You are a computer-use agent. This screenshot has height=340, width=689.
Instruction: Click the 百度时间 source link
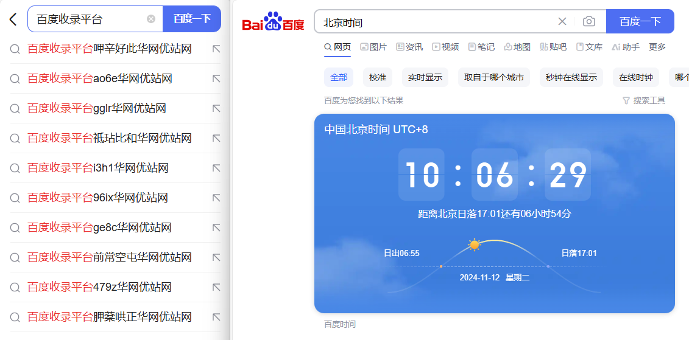point(340,324)
